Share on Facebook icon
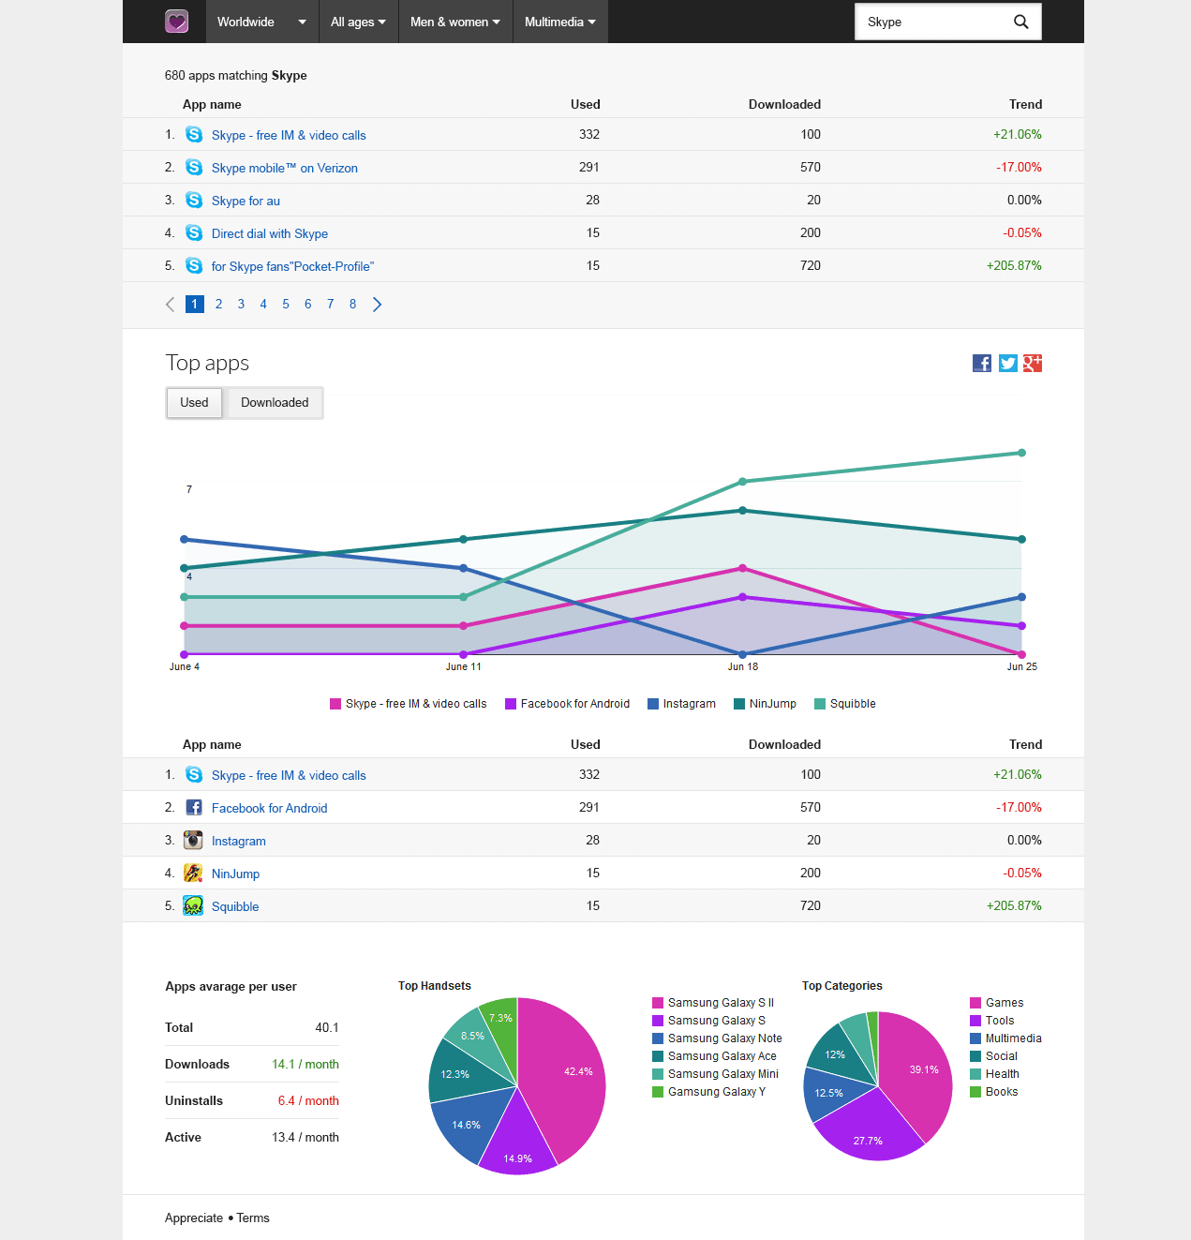 982,364
